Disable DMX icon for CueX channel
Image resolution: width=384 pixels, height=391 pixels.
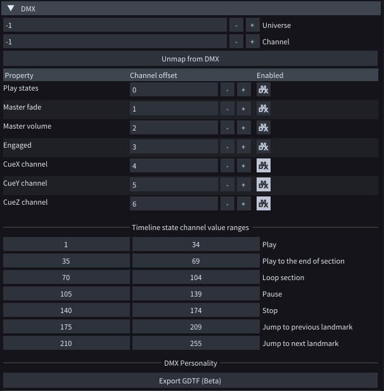click(x=263, y=166)
